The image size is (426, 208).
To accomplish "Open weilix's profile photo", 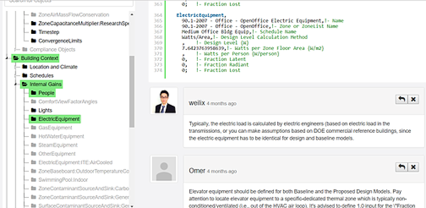I will pos(164,101).
